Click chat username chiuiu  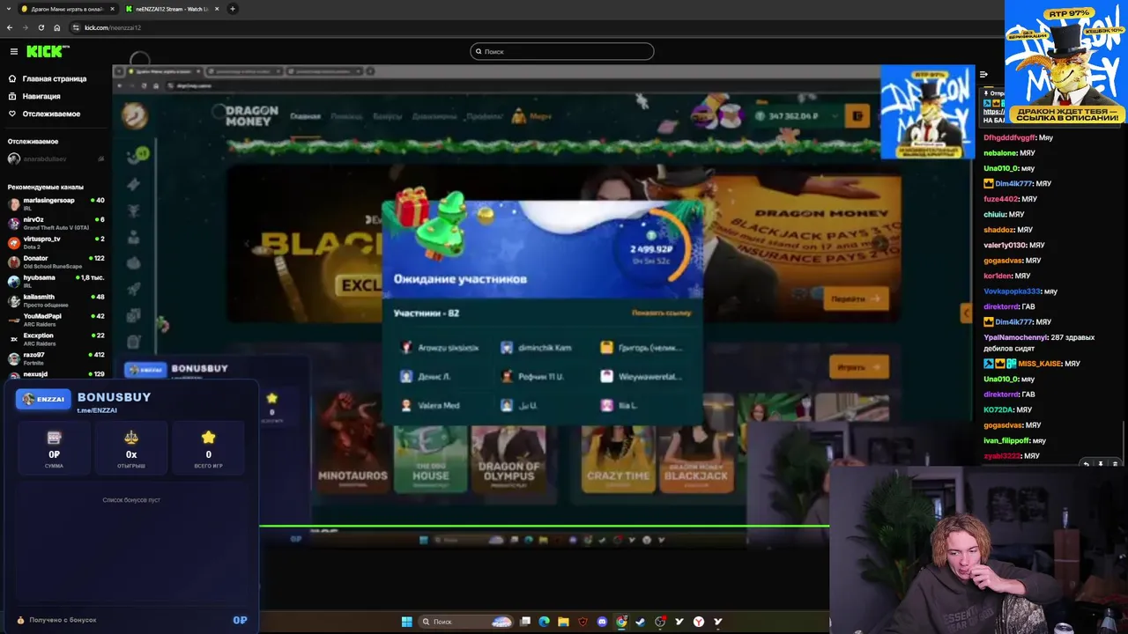click(x=995, y=214)
